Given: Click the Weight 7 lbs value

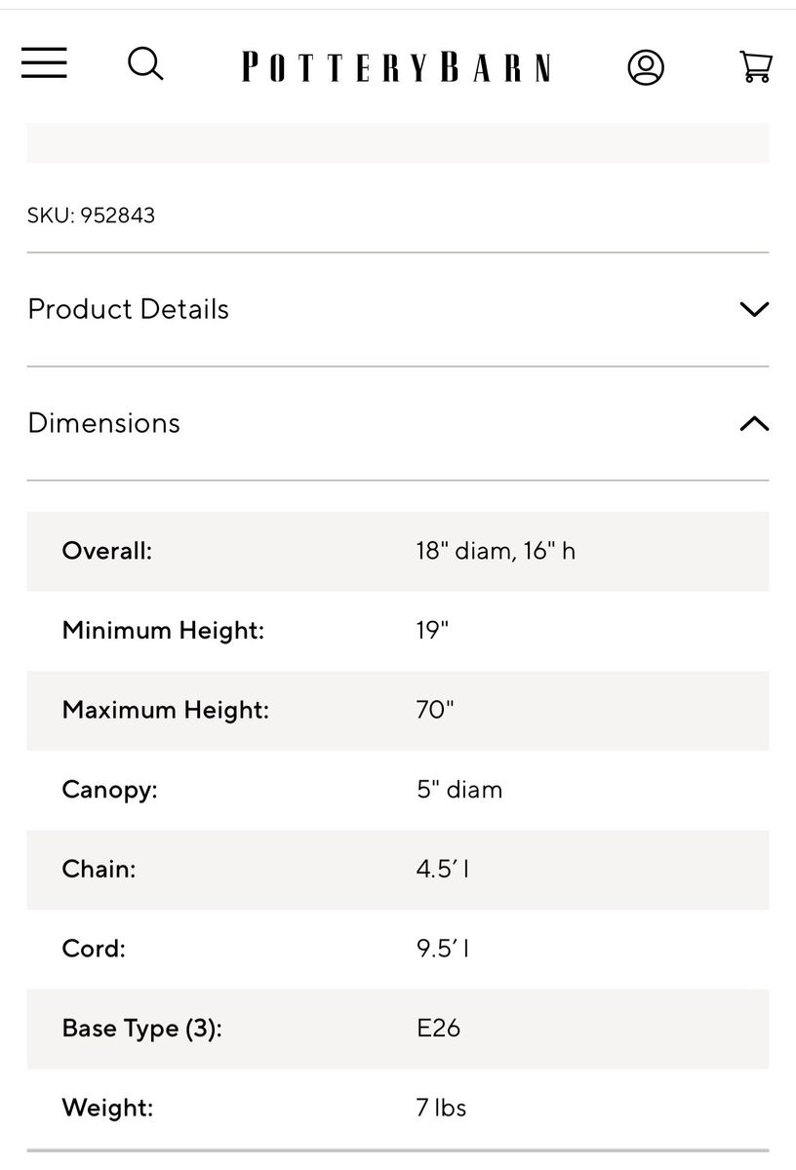Looking at the screenshot, I should coord(441,1109).
